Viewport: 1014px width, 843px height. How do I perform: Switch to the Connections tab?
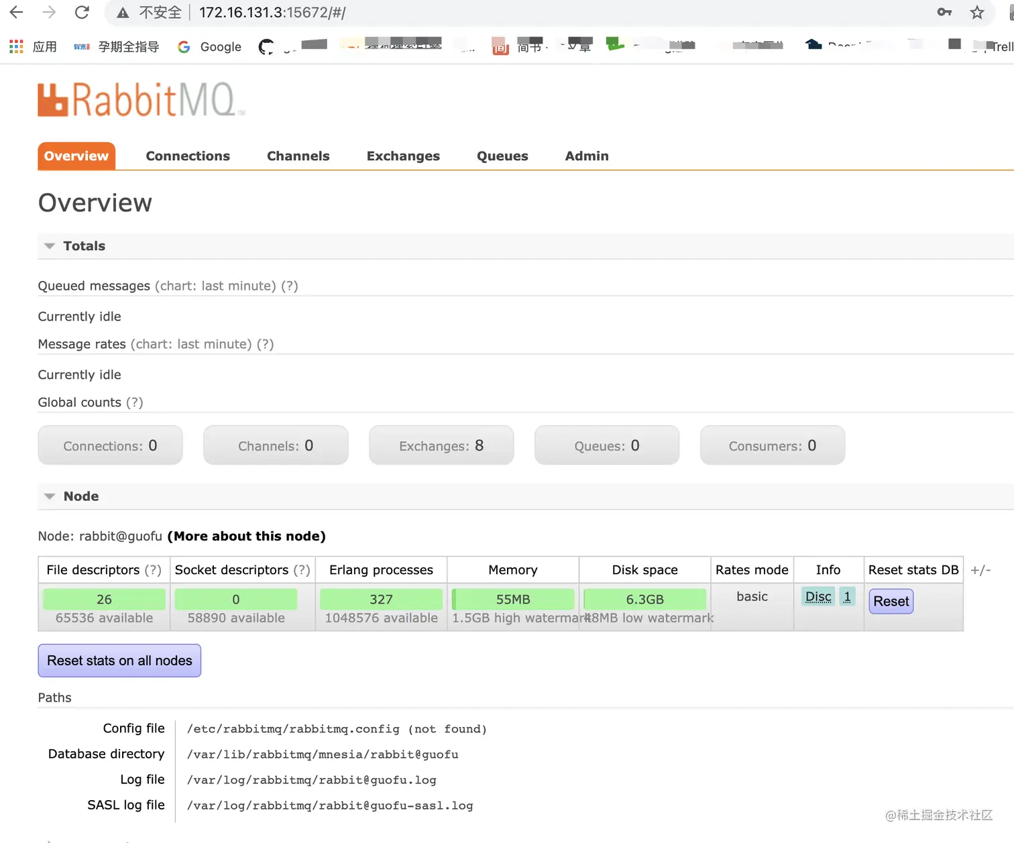[x=188, y=156]
